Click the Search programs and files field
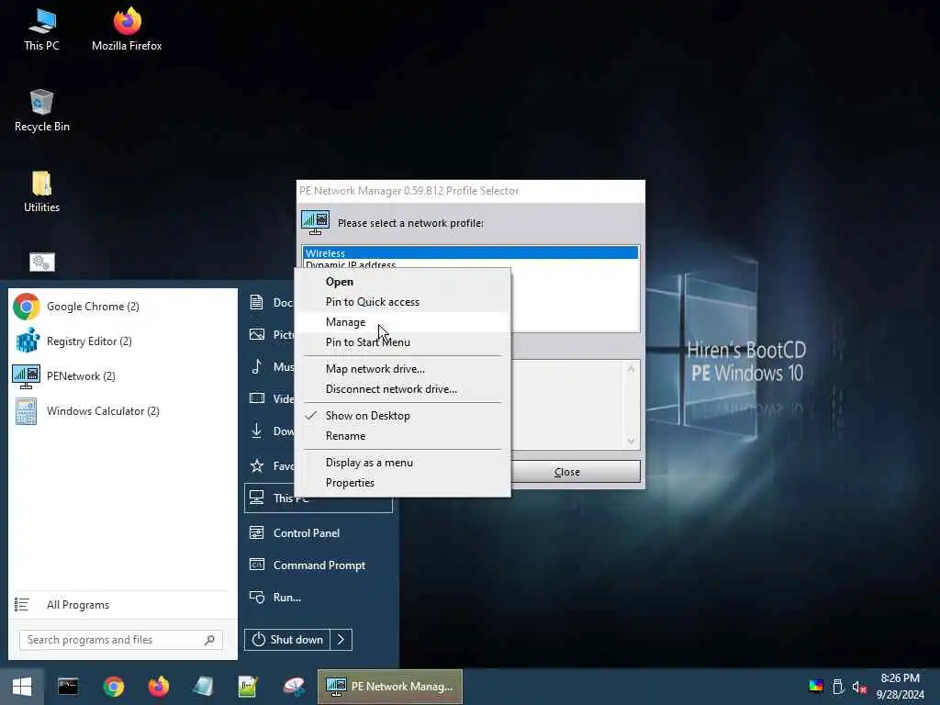940x705 pixels. [x=121, y=640]
